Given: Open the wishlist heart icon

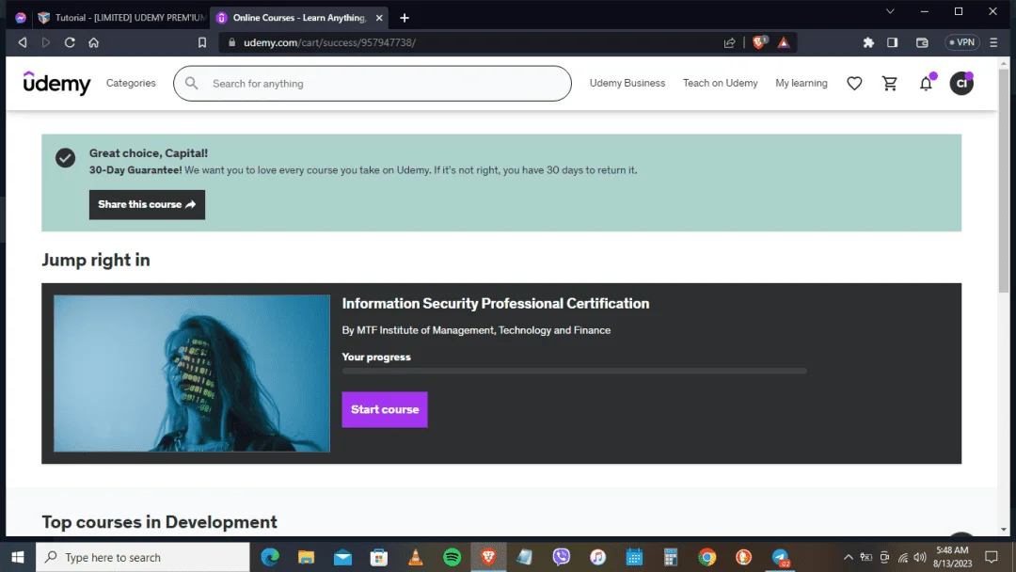Looking at the screenshot, I should tap(854, 83).
